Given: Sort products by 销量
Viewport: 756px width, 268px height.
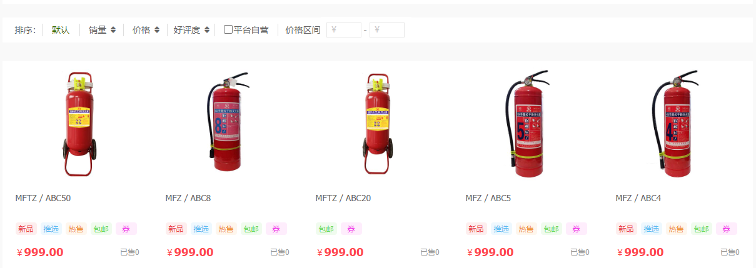Looking at the screenshot, I should point(98,30).
